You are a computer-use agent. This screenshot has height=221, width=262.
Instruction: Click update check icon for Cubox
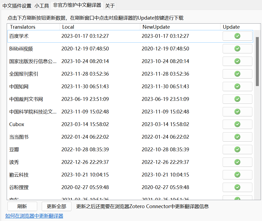pyautogui.click(x=237, y=124)
